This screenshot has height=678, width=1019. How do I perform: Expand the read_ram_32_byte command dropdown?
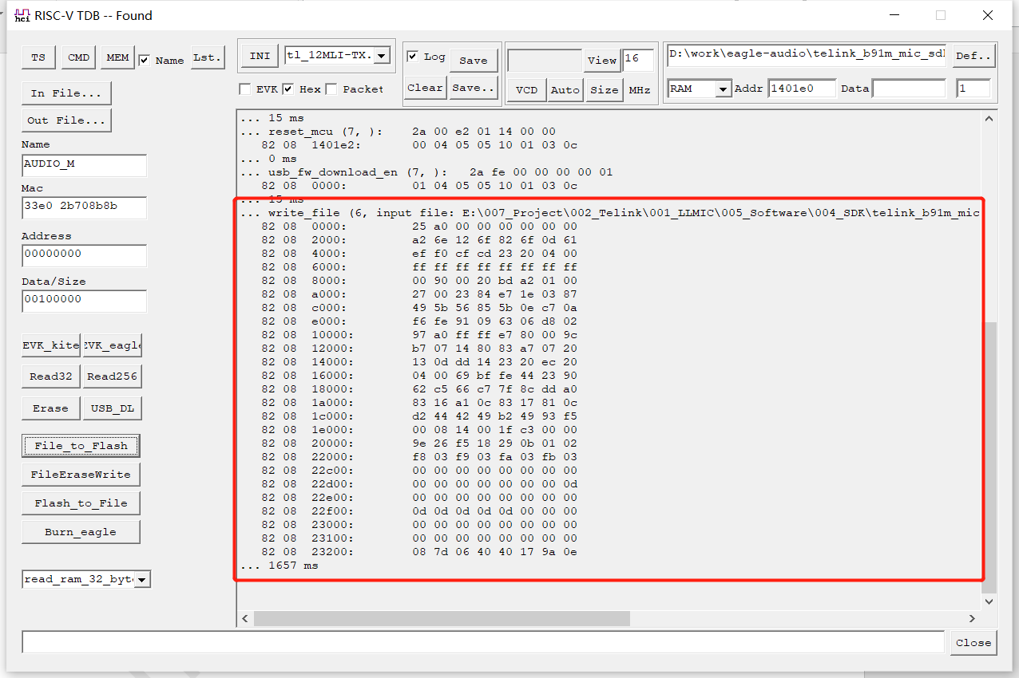(x=142, y=579)
